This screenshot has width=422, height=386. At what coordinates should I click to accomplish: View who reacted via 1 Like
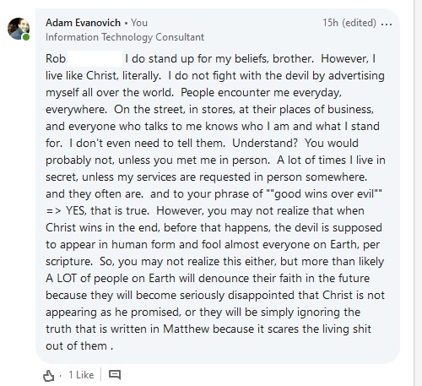[x=81, y=375]
